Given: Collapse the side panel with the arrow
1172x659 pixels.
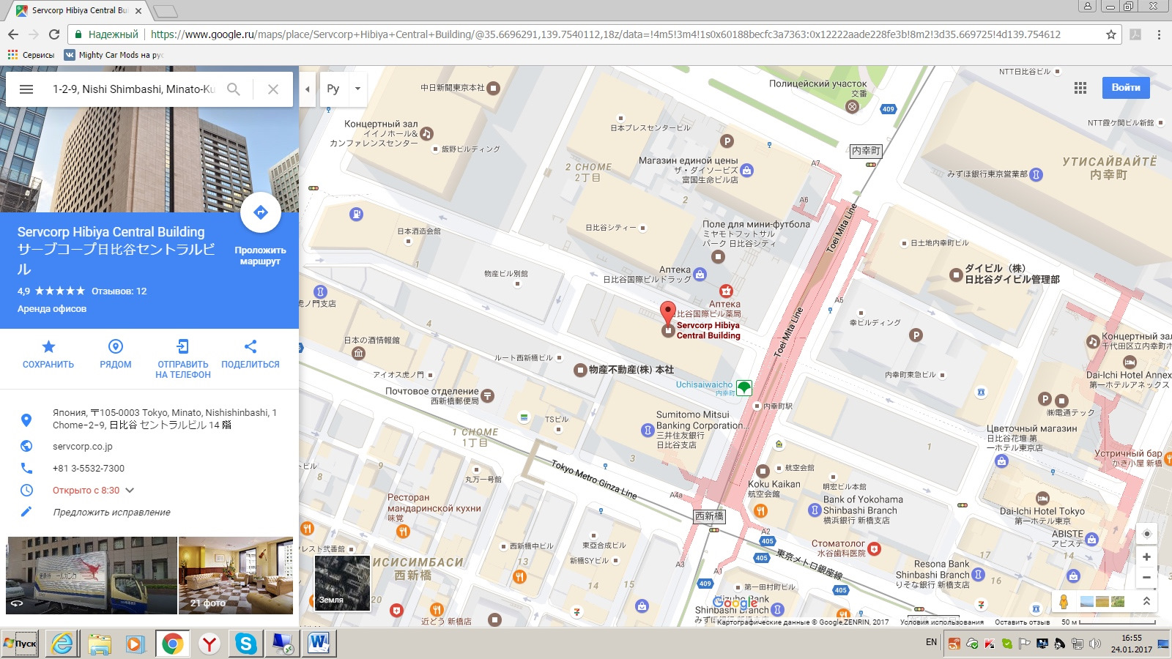Looking at the screenshot, I should coord(308,89).
